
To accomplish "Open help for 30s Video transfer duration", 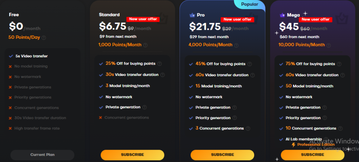I will coord(163,75).
